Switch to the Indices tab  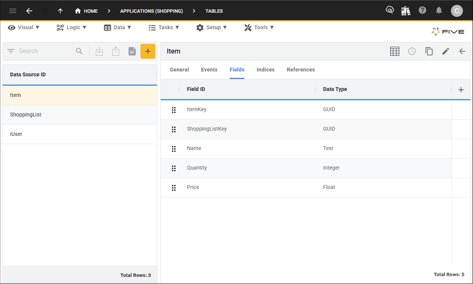[266, 70]
